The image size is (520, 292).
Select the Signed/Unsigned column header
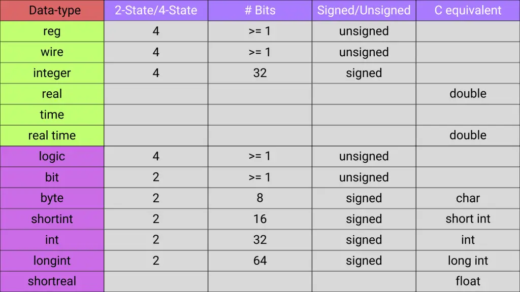pos(364,10)
